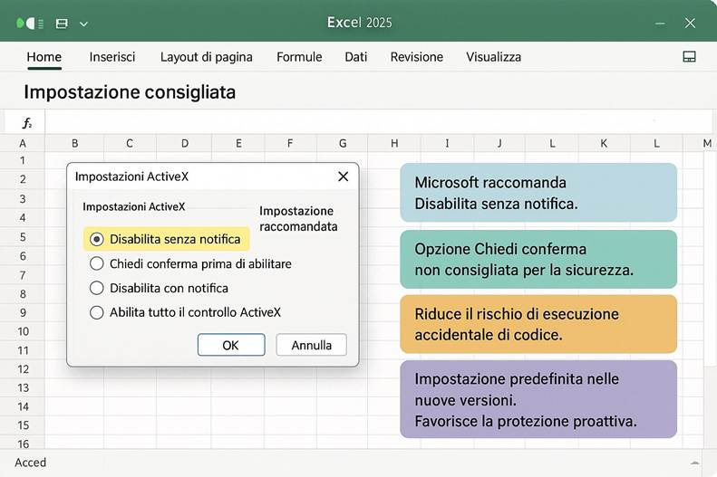717x477 pixels.
Task: Select row 13 header
Action: pyautogui.click(x=23, y=387)
